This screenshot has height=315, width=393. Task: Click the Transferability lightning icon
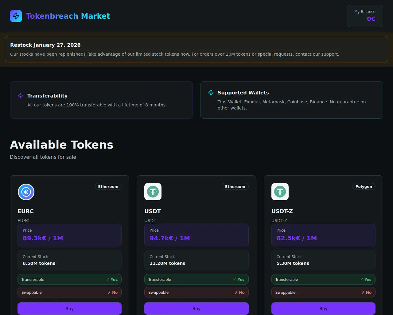[x=21, y=96]
